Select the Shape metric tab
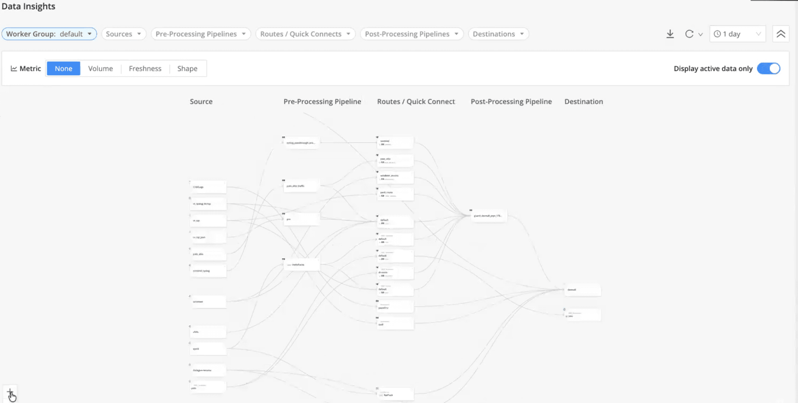The height and width of the screenshot is (403, 798). (187, 68)
